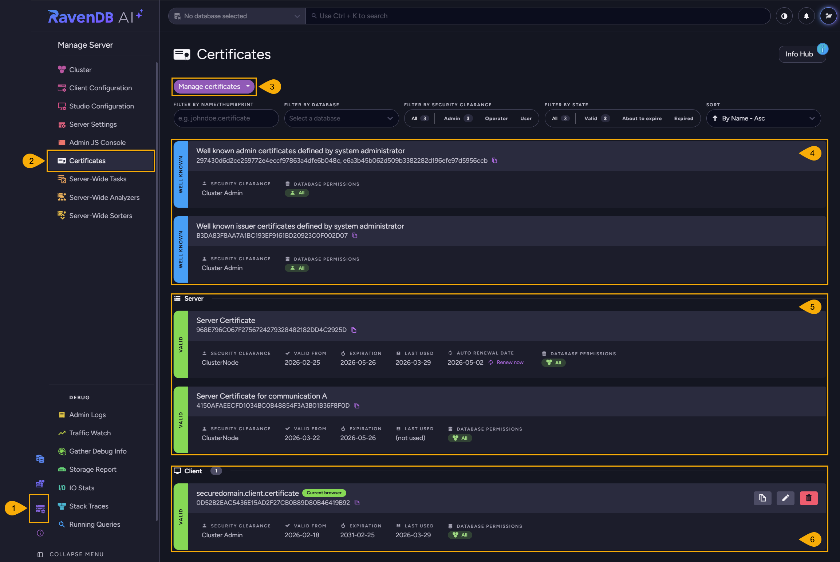Viewport: 840px width, 562px height.
Task: Change sort order via By Name - Asc dropdown
Action: 763,118
